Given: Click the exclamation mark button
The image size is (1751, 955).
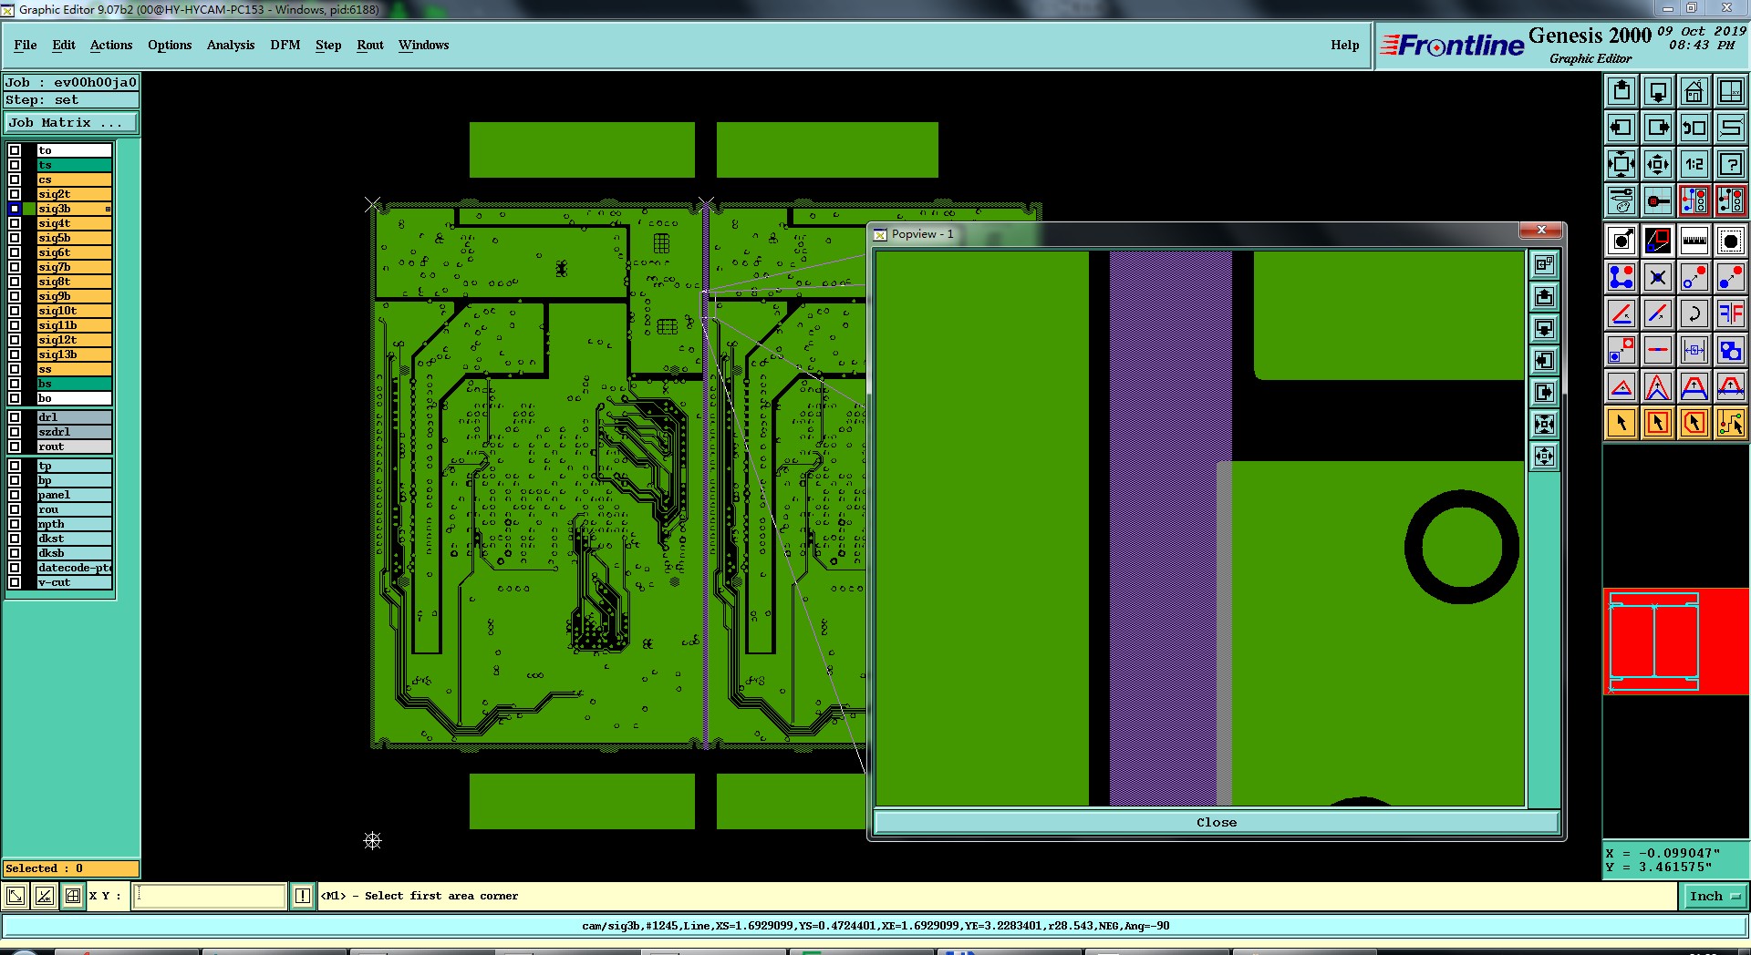Looking at the screenshot, I should (x=303, y=896).
